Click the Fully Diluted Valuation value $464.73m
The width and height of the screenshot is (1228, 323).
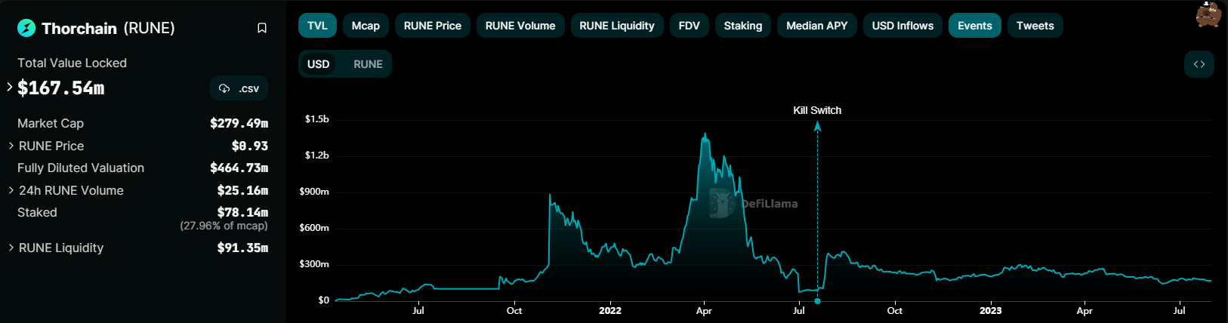(x=239, y=168)
